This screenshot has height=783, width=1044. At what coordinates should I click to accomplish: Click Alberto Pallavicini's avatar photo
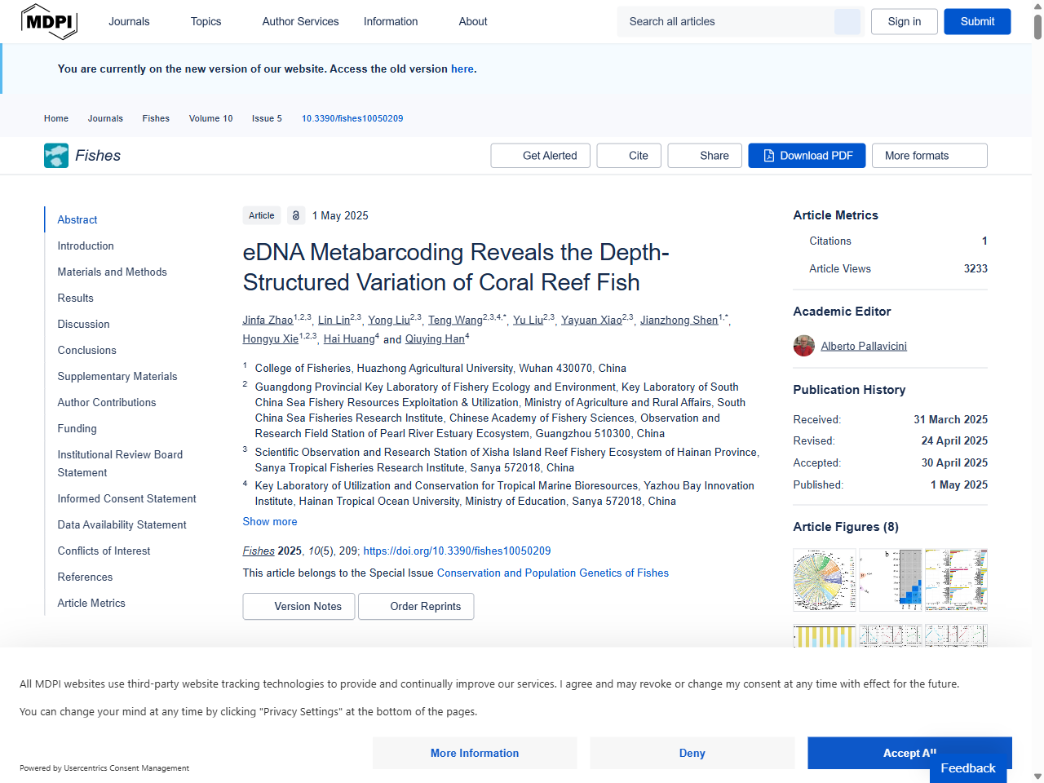803,346
